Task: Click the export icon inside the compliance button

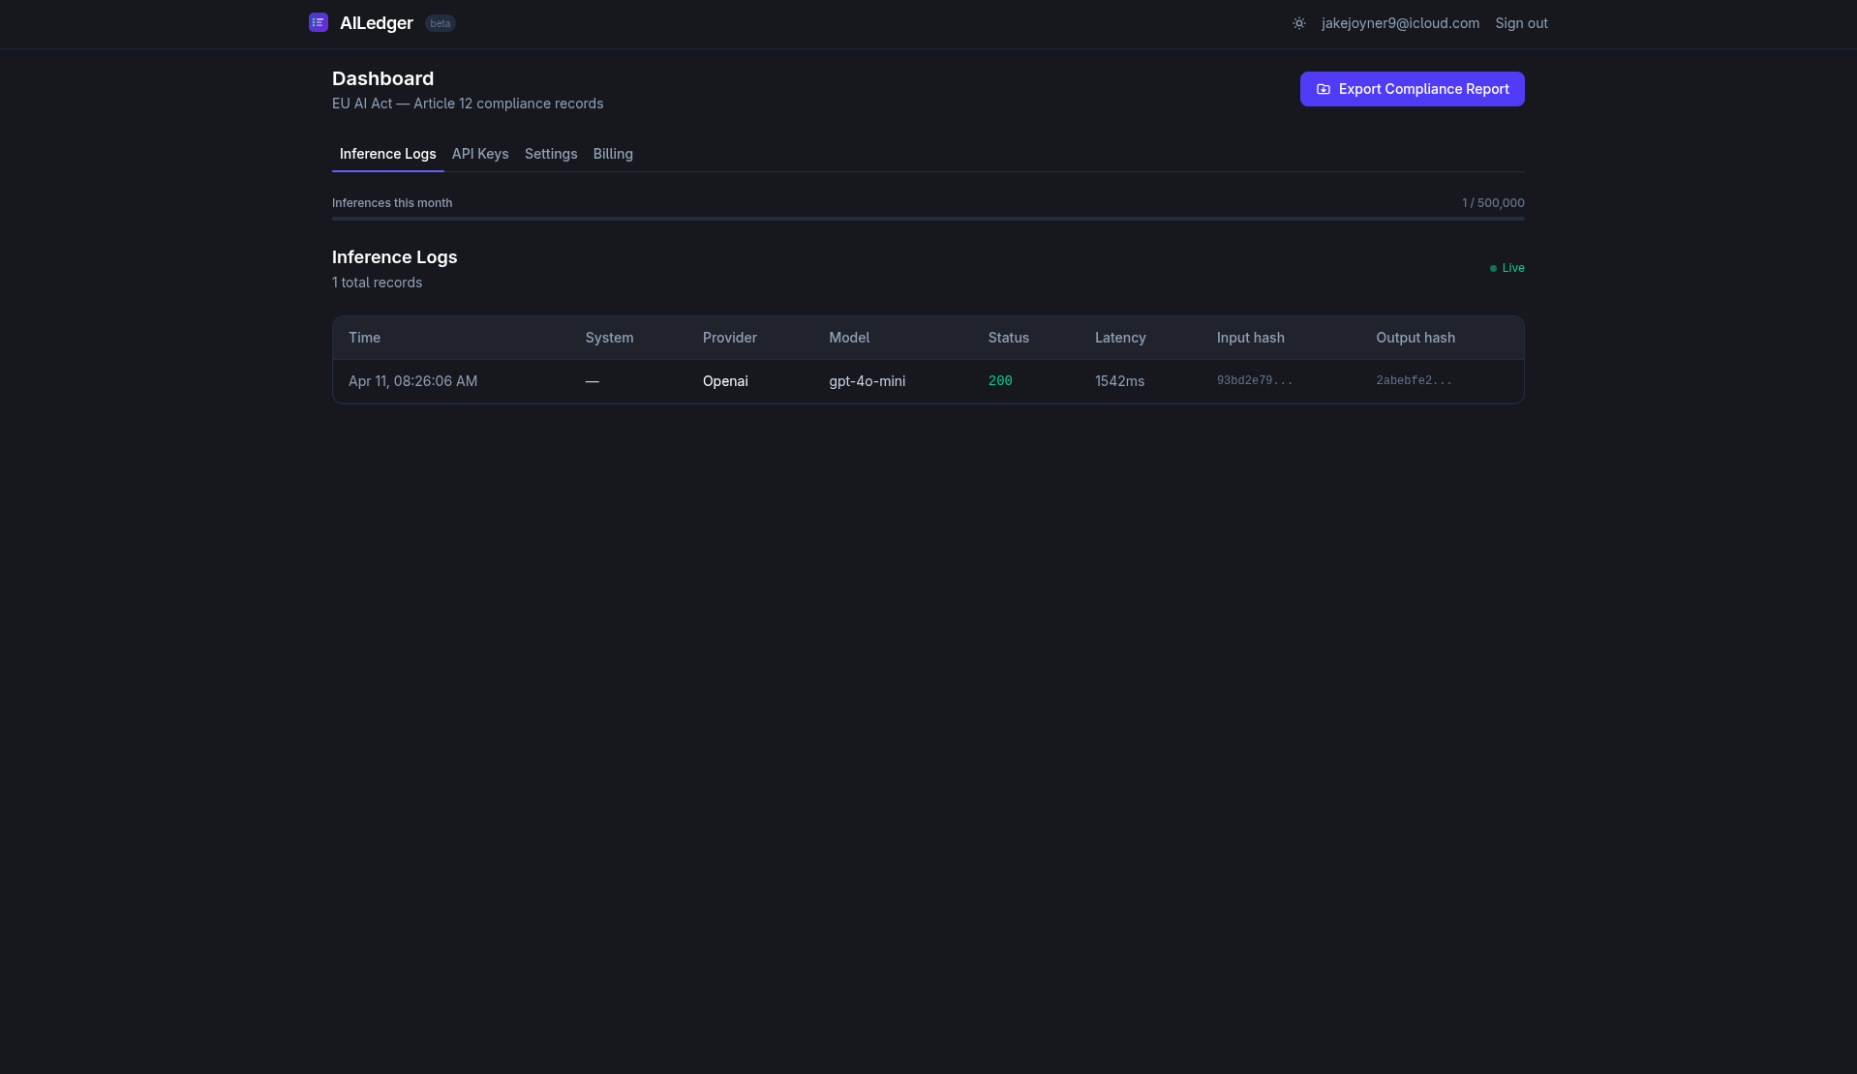Action: pyautogui.click(x=1324, y=89)
